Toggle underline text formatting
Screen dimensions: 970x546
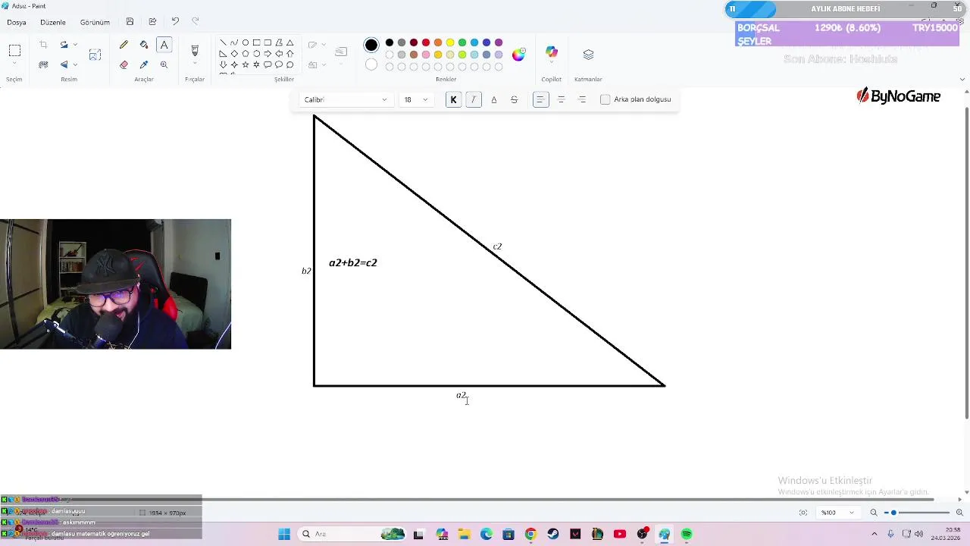(x=494, y=99)
